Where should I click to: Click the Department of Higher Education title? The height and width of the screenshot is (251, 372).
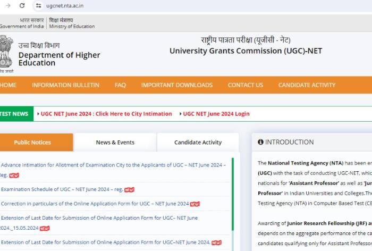(x=60, y=59)
